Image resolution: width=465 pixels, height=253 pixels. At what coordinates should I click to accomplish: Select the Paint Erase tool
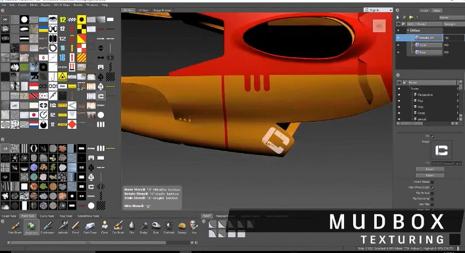[90, 227]
